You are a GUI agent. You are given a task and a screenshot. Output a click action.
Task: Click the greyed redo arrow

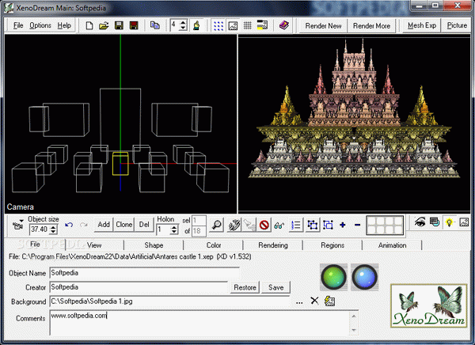pos(84,225)
